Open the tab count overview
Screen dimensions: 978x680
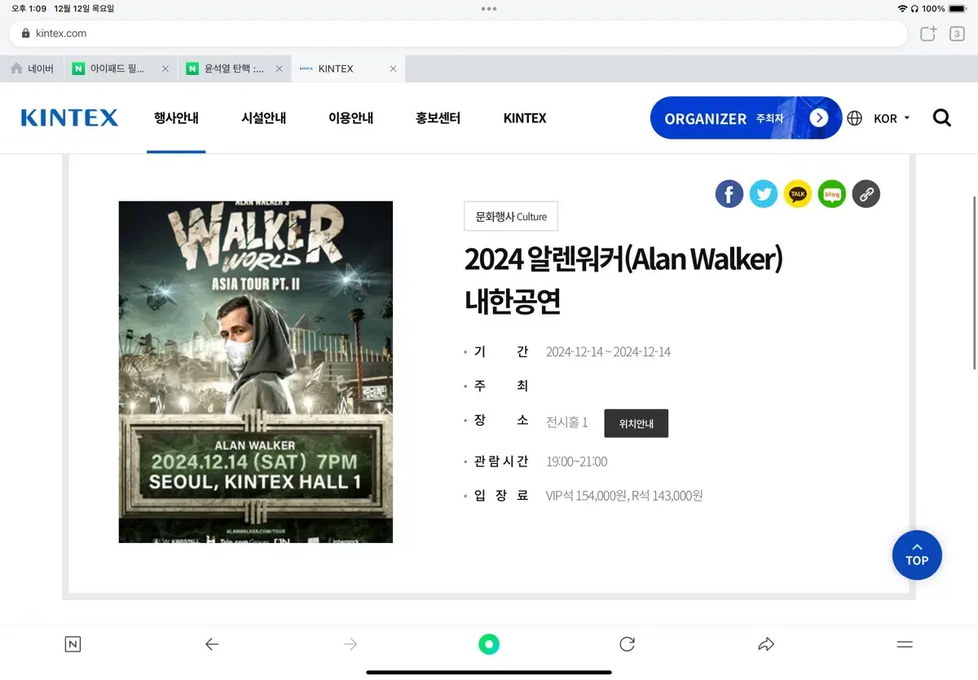coord(957,33)
